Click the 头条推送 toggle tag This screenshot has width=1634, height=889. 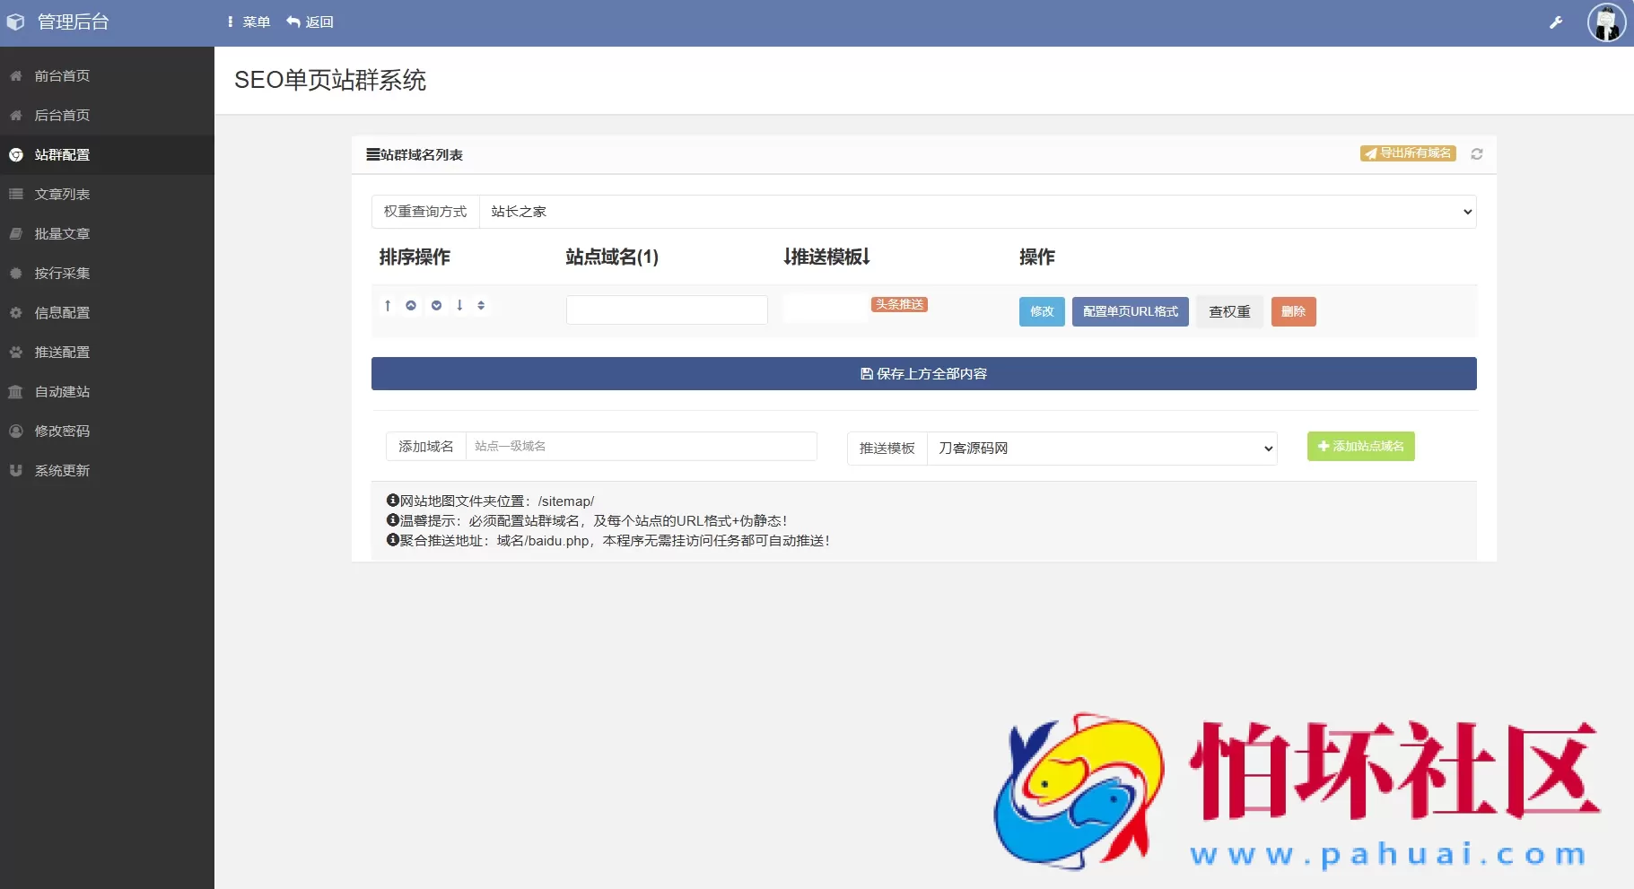point(901,304)
